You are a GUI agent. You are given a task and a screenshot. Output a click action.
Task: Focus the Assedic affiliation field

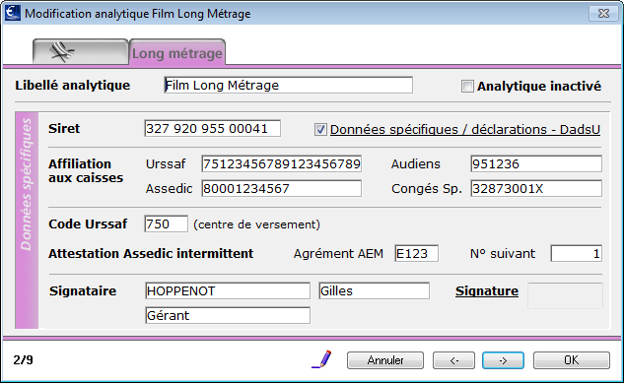point(281,188)
